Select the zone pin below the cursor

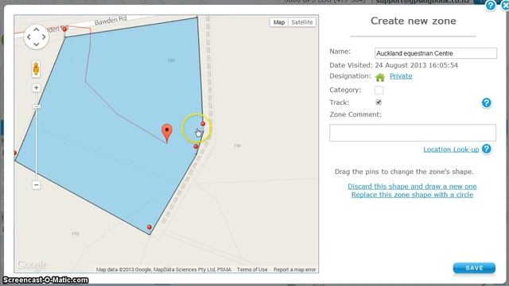(x=196, y=146)
